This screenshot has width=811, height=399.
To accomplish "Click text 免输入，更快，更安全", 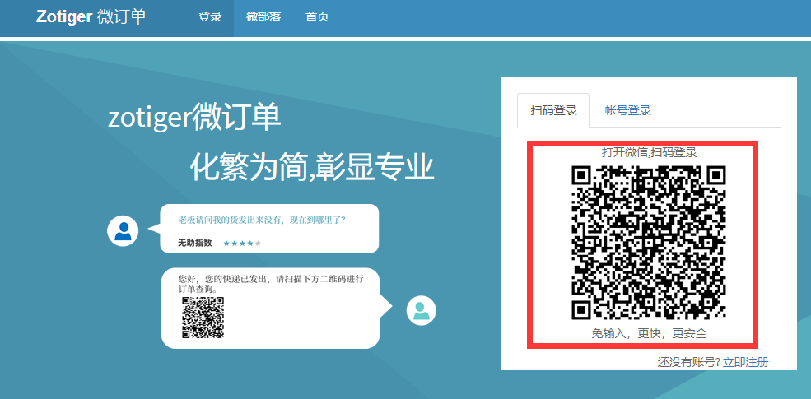I will (649, 333).
